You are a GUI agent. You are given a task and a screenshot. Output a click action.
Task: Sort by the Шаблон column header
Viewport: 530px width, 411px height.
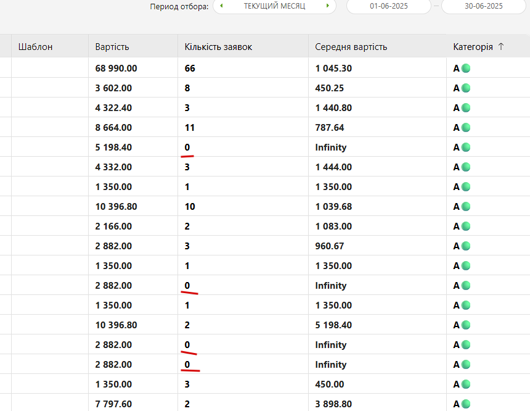[x=36, y=47]
